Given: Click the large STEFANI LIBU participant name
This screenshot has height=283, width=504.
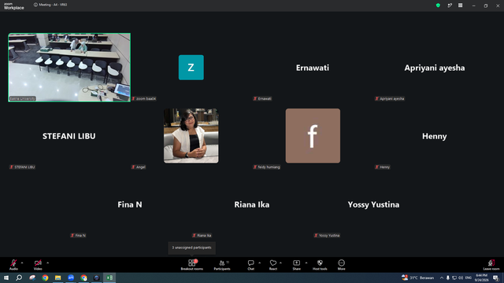Looking at the screenshot, I should pos(69,136).
